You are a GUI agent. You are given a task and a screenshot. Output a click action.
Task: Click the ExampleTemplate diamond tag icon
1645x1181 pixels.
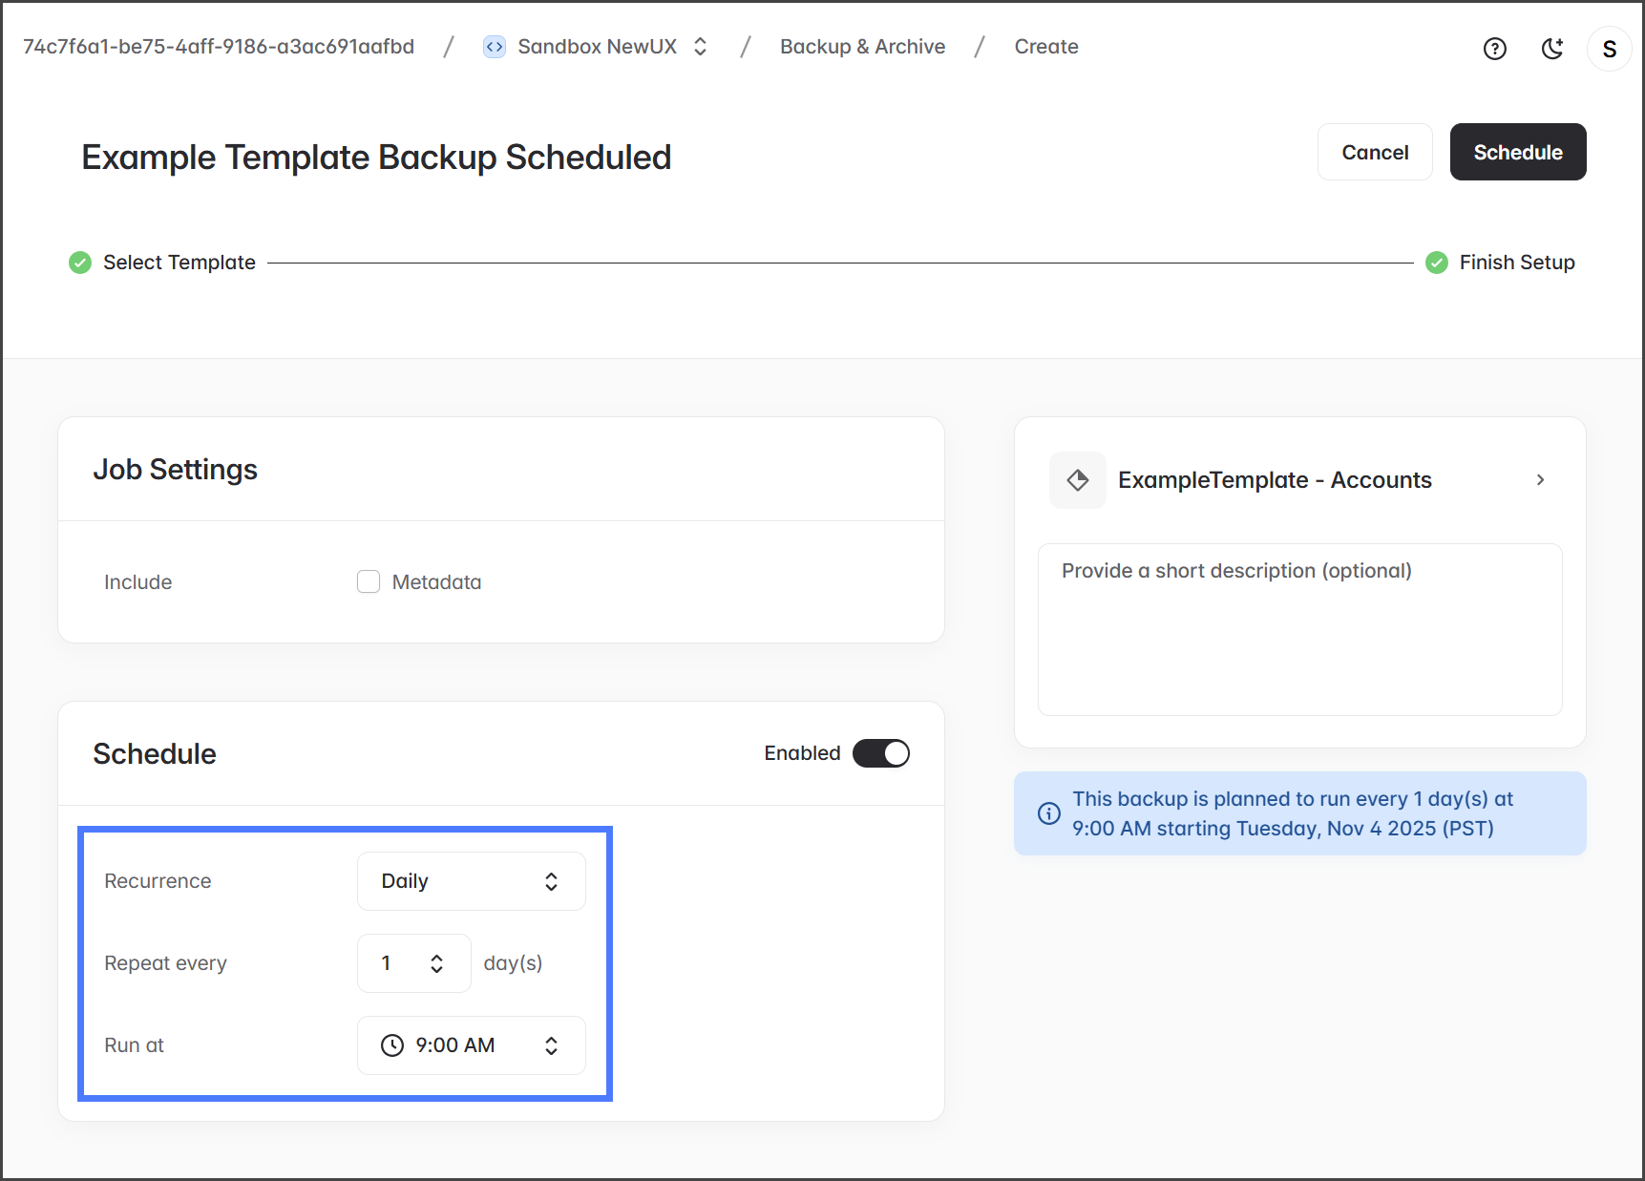1078,480
